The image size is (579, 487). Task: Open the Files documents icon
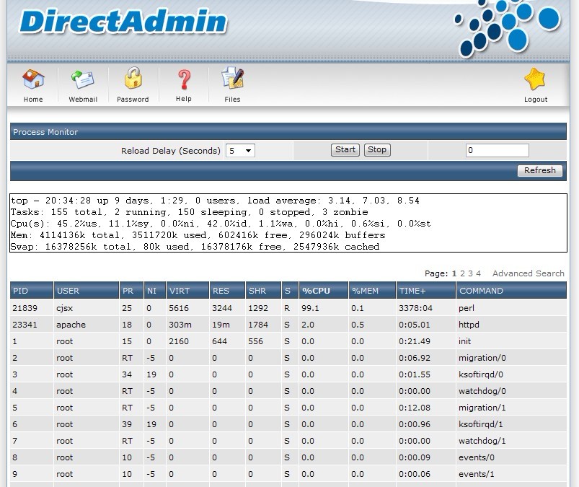coord(232,78)
